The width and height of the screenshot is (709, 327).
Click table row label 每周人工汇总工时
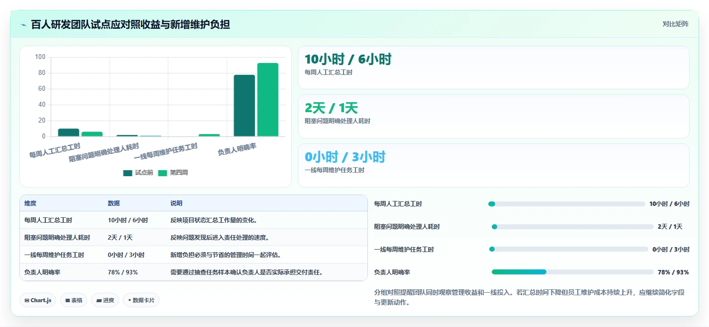coord(48,220)
